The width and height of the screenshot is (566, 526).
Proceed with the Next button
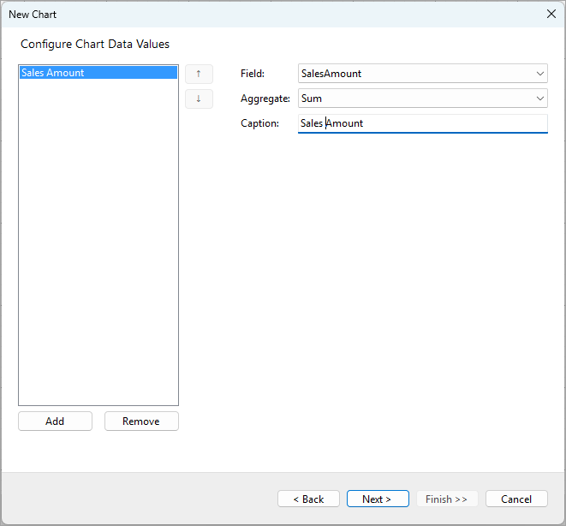point(378,499)
